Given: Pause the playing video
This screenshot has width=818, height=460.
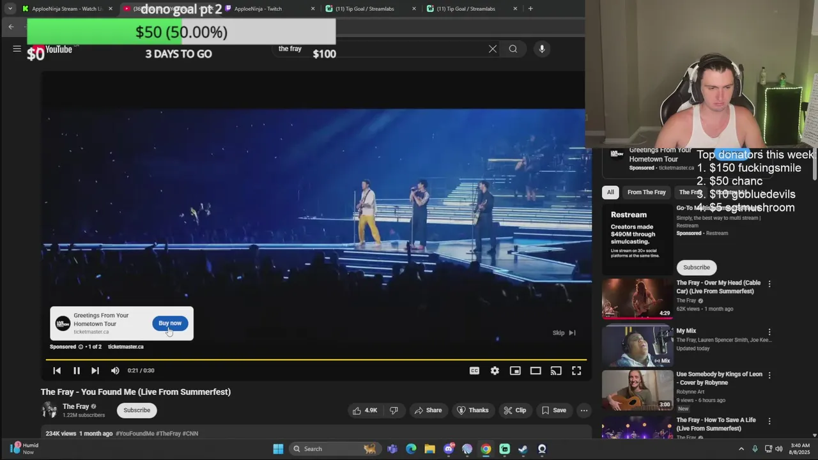Looking at the screenshot, I should tap(76, 371).
